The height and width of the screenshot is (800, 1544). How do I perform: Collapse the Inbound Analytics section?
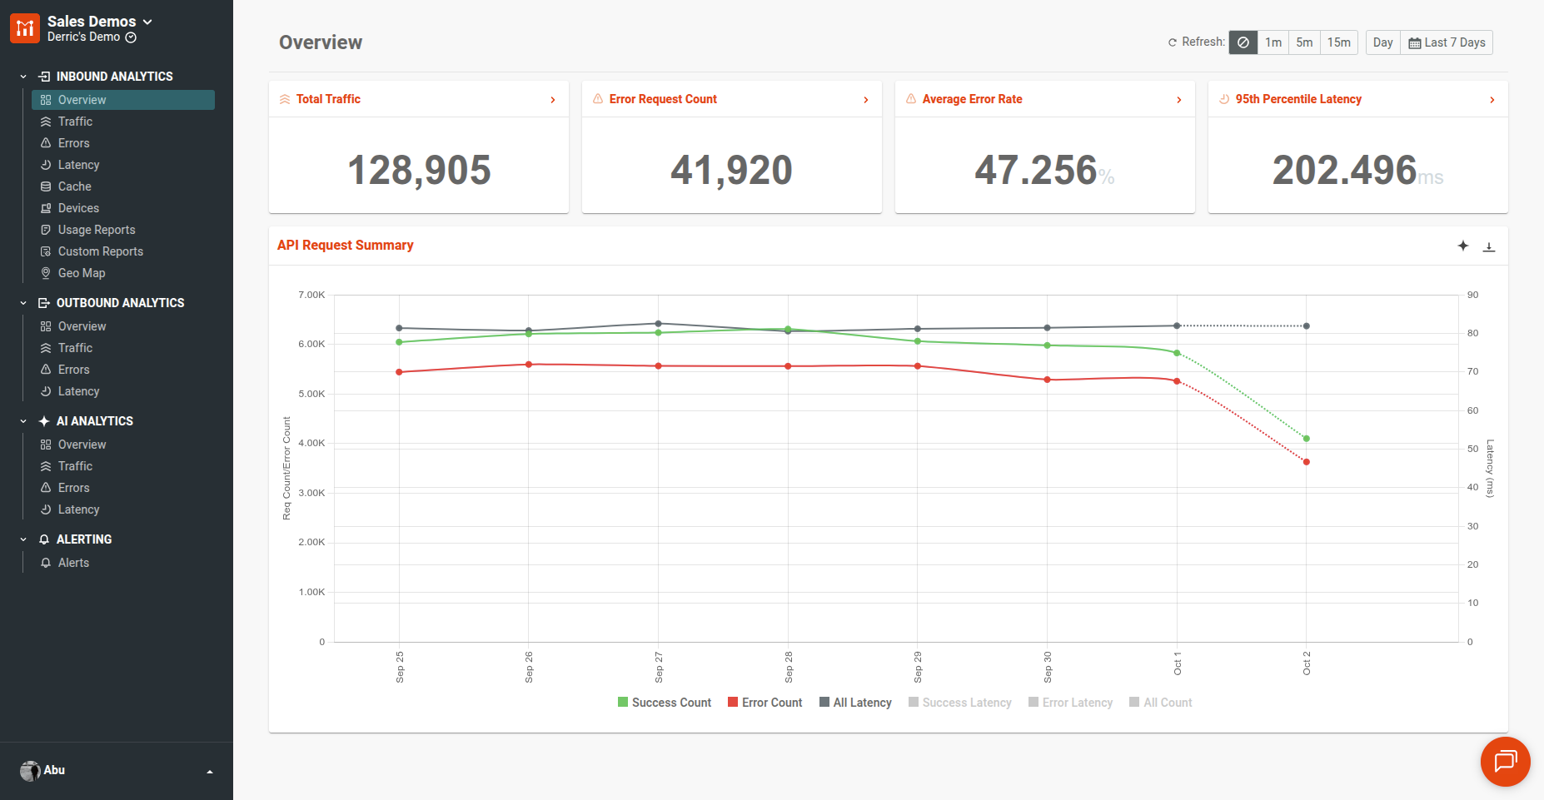(x=22, y=76)
